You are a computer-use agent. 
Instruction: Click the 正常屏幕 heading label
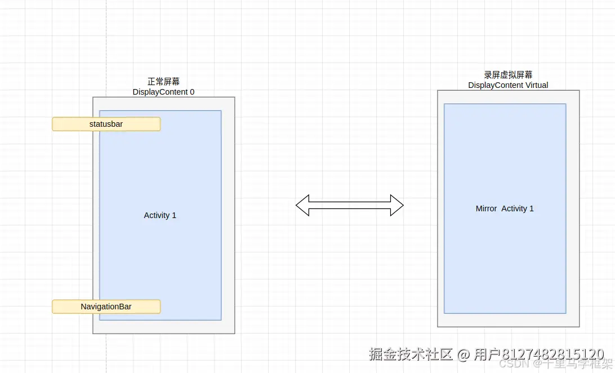pos(163,81)
